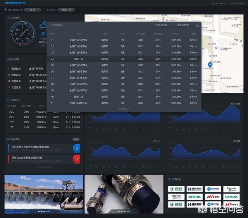Click the blue edit icon for first survey

(x=76, y=148)
